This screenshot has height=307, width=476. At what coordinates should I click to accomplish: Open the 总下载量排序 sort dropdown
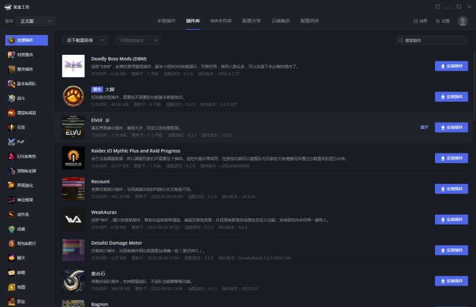(85, 40)
